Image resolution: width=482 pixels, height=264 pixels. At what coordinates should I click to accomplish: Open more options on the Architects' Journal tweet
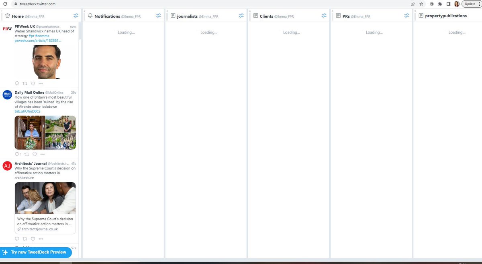point(40,238)
